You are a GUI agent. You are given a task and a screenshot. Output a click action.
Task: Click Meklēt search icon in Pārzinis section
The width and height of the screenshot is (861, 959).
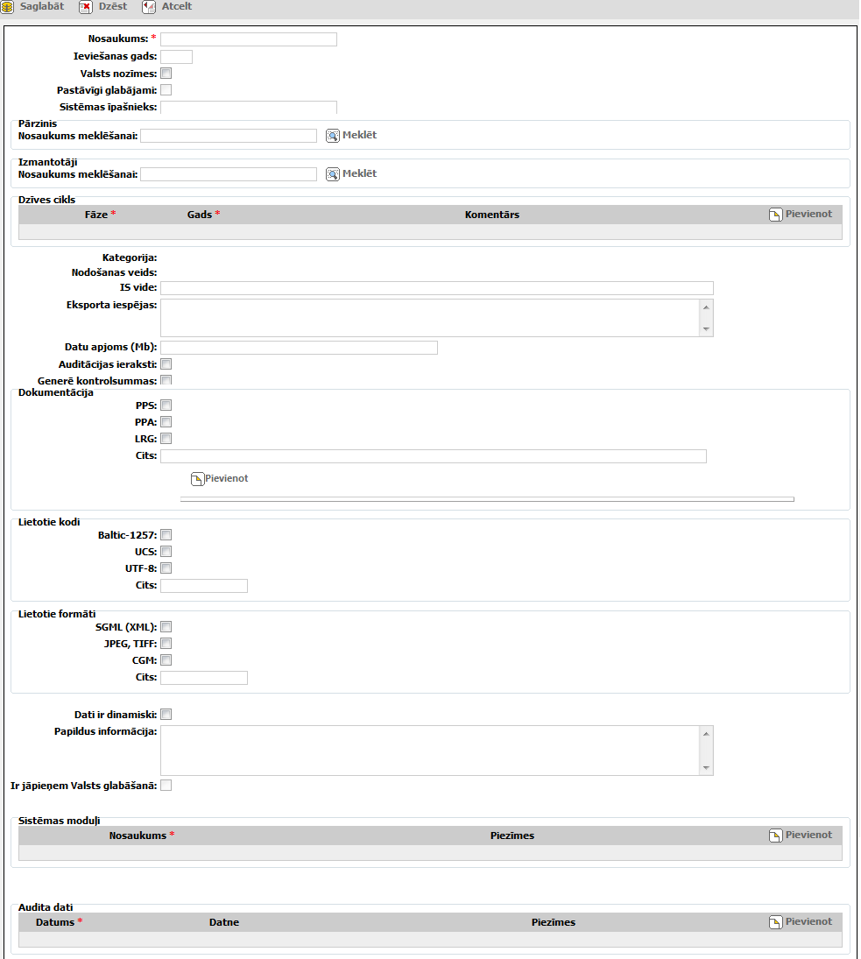[x=333, y=136]
